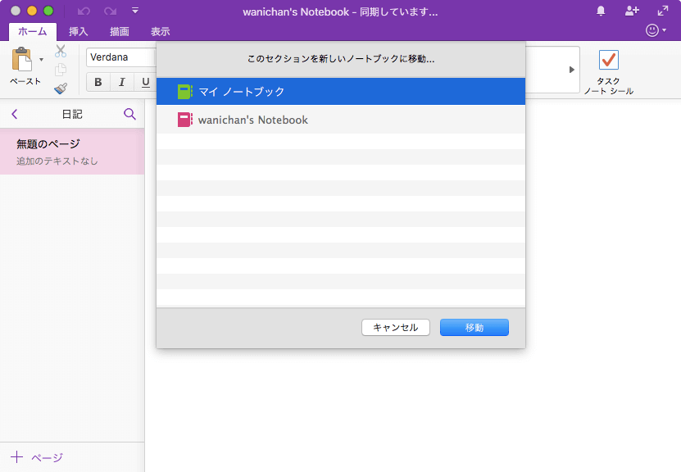Click the Undo arrow in title bar
681x472 pixels.
[x=84, y=11]
